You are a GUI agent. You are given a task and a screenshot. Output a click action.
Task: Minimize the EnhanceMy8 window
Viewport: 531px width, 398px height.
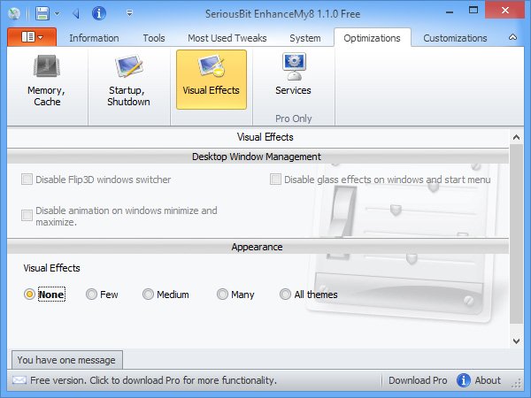coord(450,12)
